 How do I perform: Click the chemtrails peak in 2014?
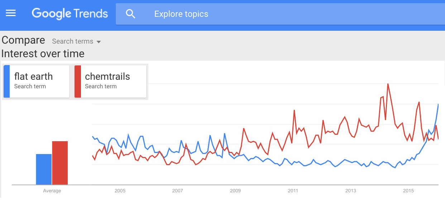click(x=388, y=84)
